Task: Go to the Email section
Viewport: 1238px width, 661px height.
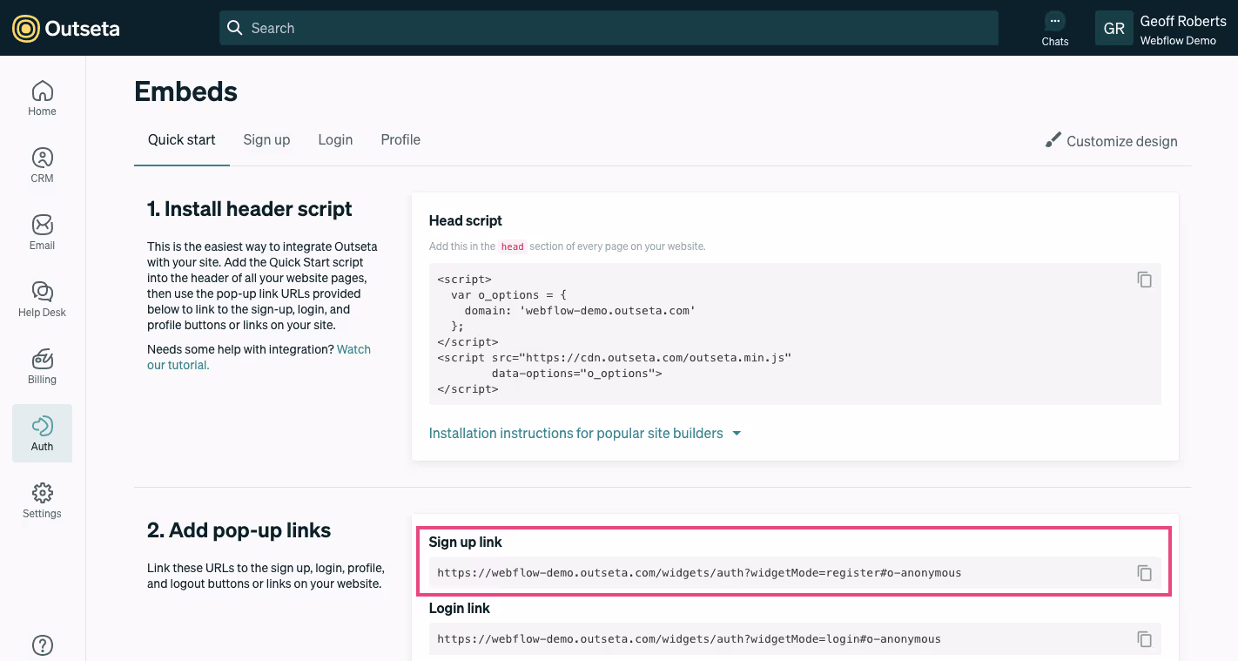Action: 42,232
